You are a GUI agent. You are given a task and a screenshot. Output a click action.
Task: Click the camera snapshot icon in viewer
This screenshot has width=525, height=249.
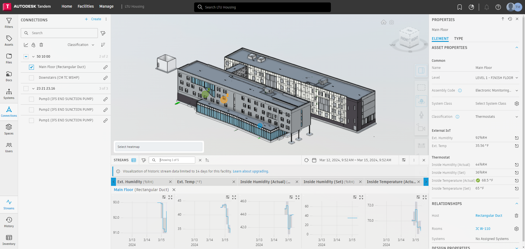(392, 22)
